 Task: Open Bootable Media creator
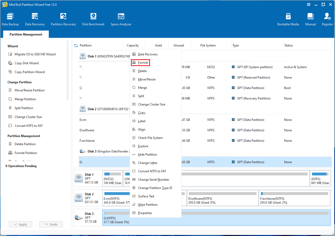tap(288, 19)
